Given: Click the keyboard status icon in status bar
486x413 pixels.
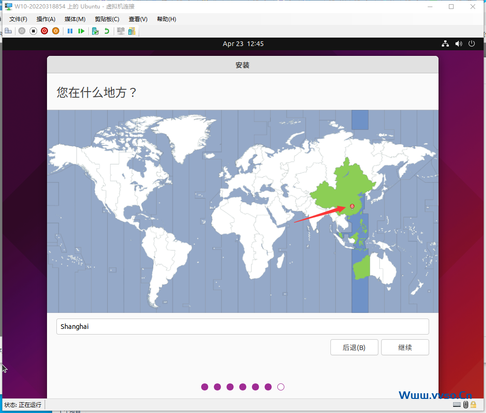Looking at the screenshot, I should [456, 405].
